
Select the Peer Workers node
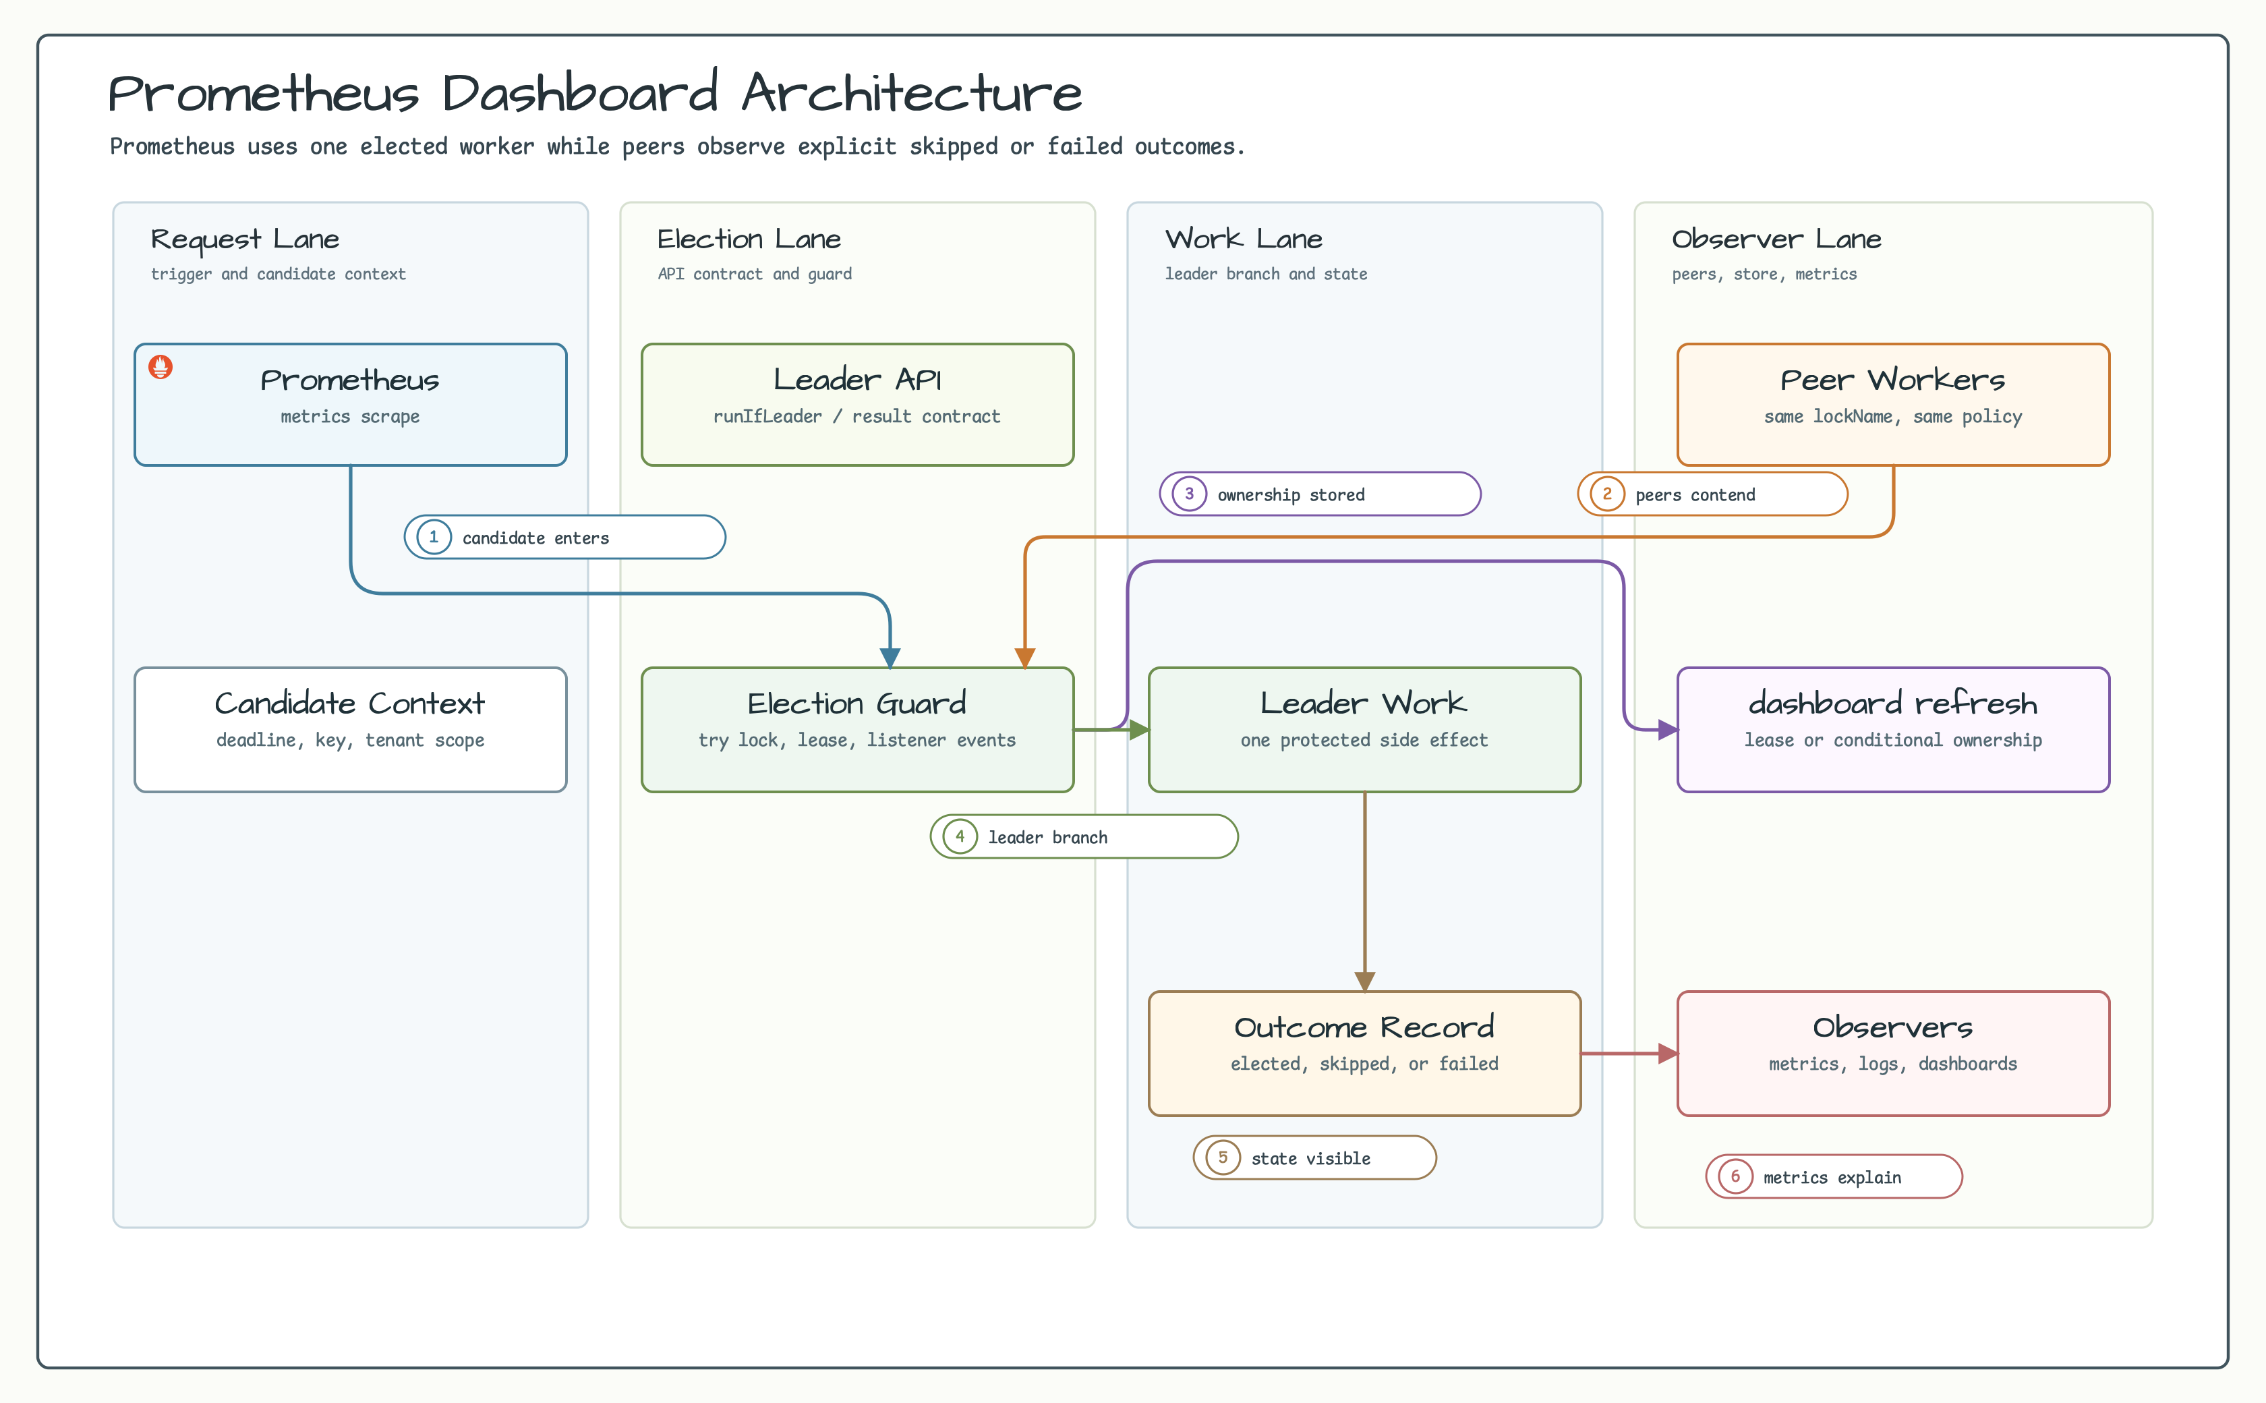pos(1893,405)
